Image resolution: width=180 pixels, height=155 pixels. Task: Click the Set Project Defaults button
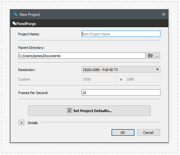tap(89, 110)
